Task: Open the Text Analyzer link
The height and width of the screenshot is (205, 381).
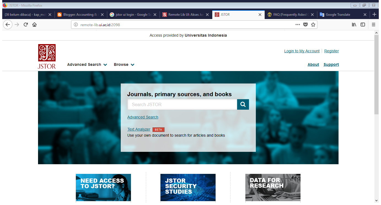Action: pyautogui.click(x=139, y=129)
